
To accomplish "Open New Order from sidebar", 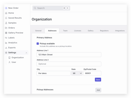I will click(13, 8).
